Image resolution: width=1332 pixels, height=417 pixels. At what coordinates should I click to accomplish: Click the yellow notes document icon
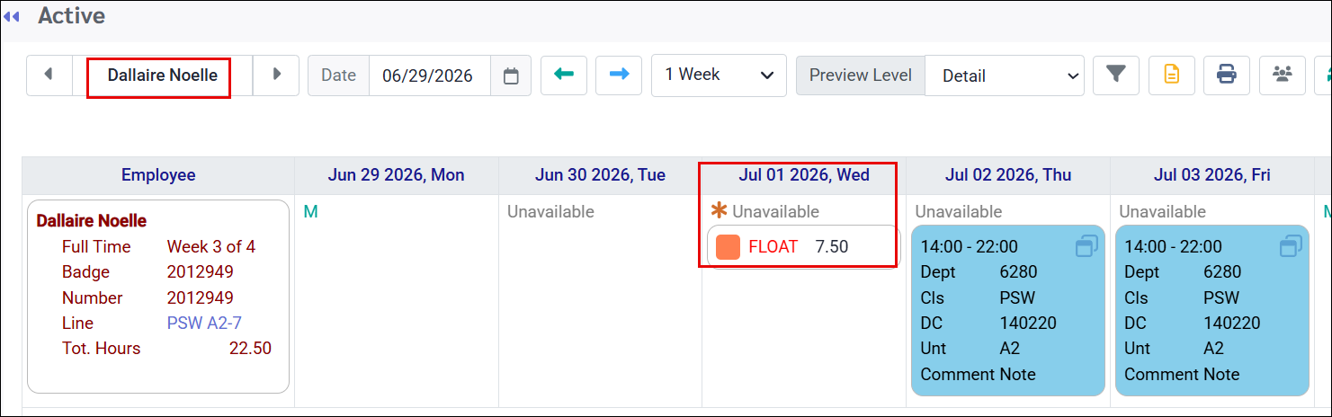[x=1171, y=75]
